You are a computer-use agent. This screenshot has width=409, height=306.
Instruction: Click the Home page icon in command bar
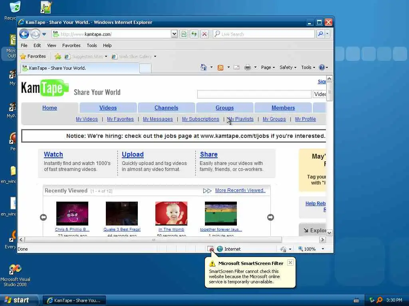(x=203, y=67)
